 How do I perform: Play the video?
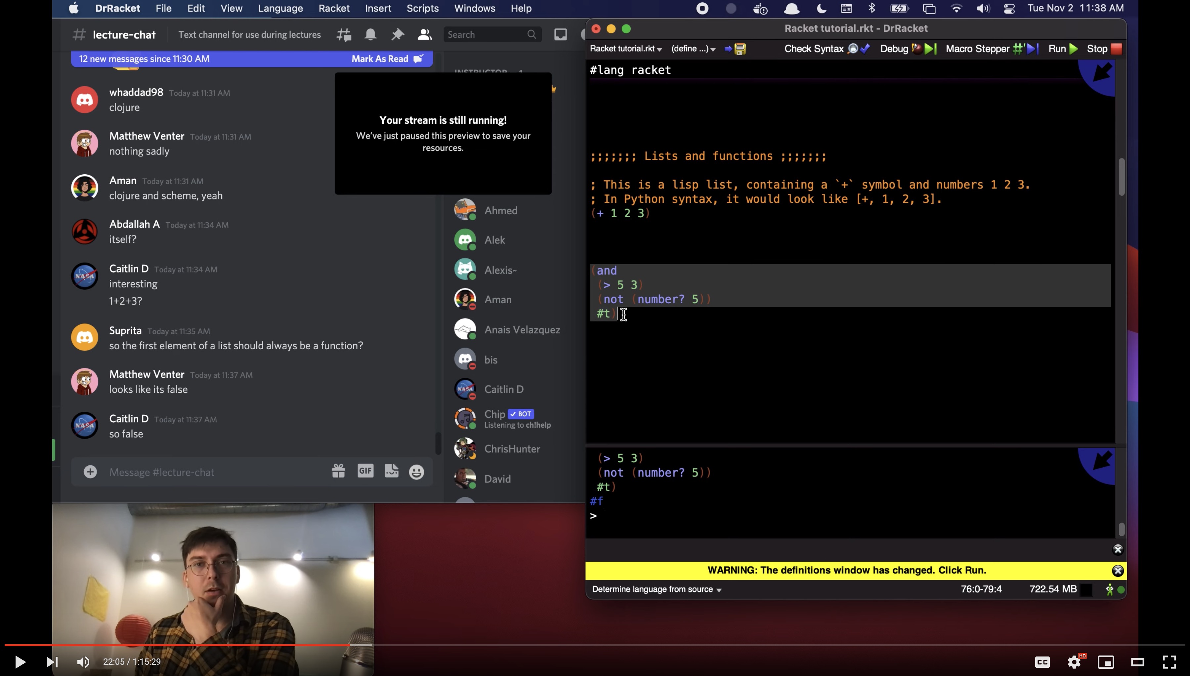pos(20,662)
